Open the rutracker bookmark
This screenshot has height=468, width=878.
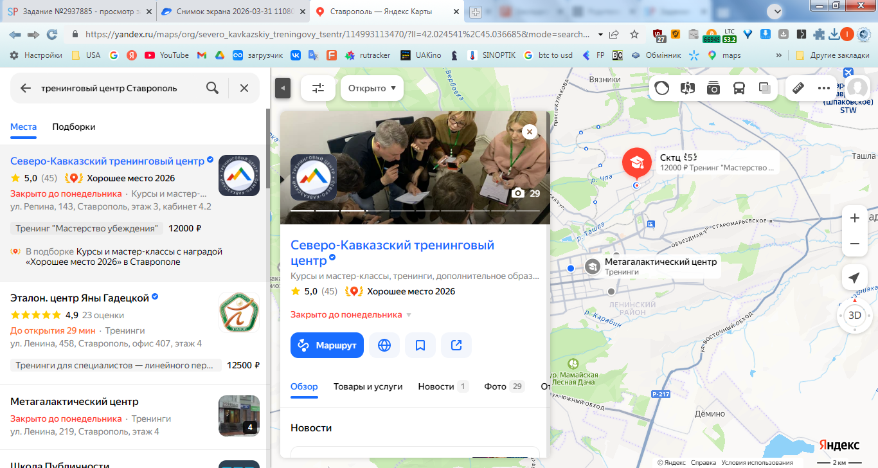(367, 55)
